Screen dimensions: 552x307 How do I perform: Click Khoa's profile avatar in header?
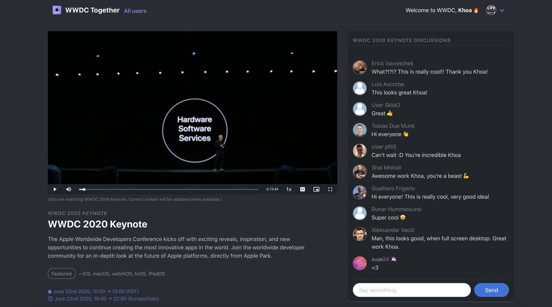(x=491, y=10)
